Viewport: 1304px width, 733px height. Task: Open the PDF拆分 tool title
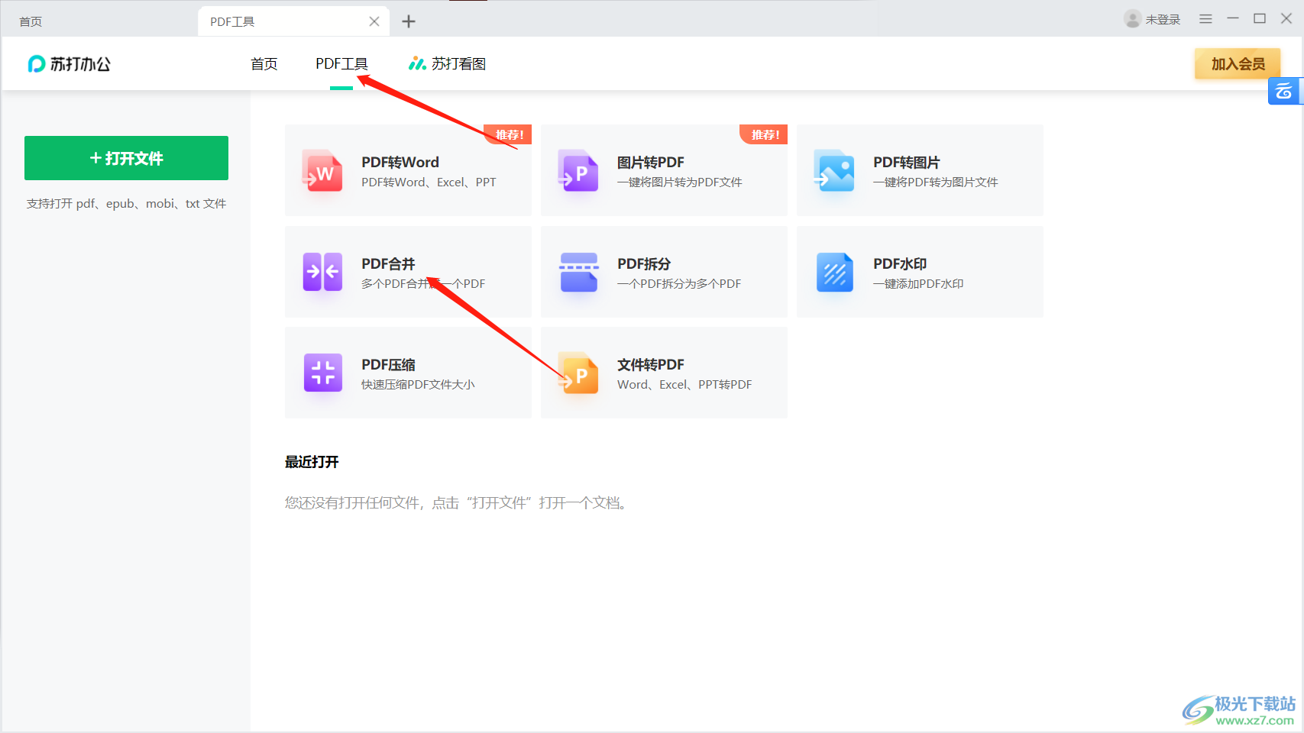pos(644,263)
